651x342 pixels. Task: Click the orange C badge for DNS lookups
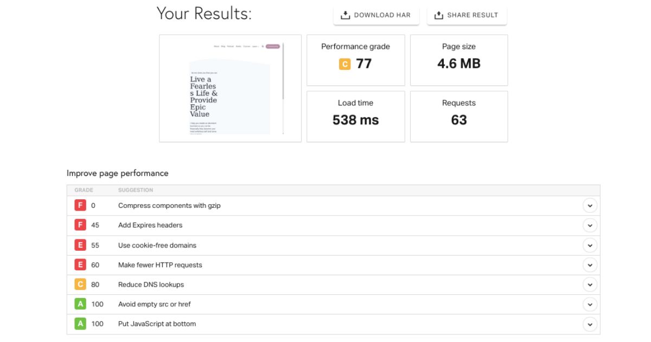point(80,284)
